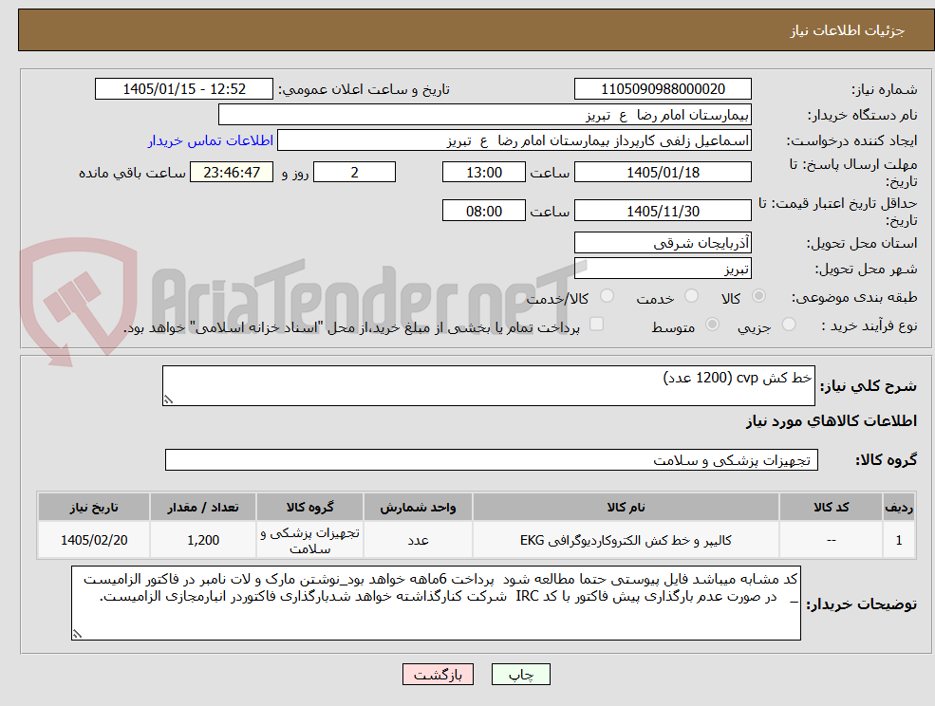Select the خدمت radio button
Screen dimensions: 935x706
691,296
